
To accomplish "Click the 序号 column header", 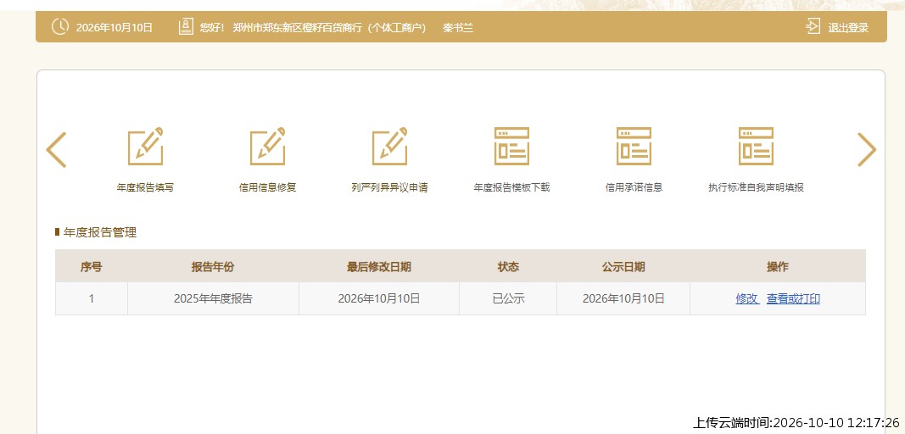I will click(92, 267).
